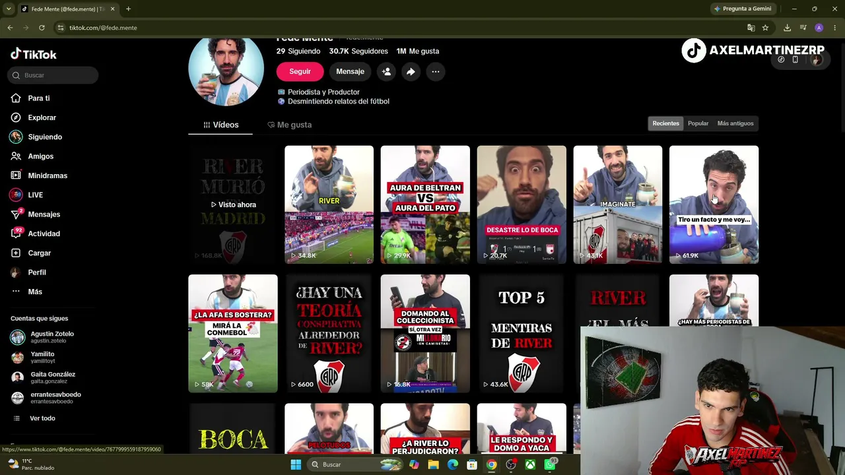Open OBS Studio from the taskbar
This screenshot has width=845, height=475.
[x=511, y=464]
